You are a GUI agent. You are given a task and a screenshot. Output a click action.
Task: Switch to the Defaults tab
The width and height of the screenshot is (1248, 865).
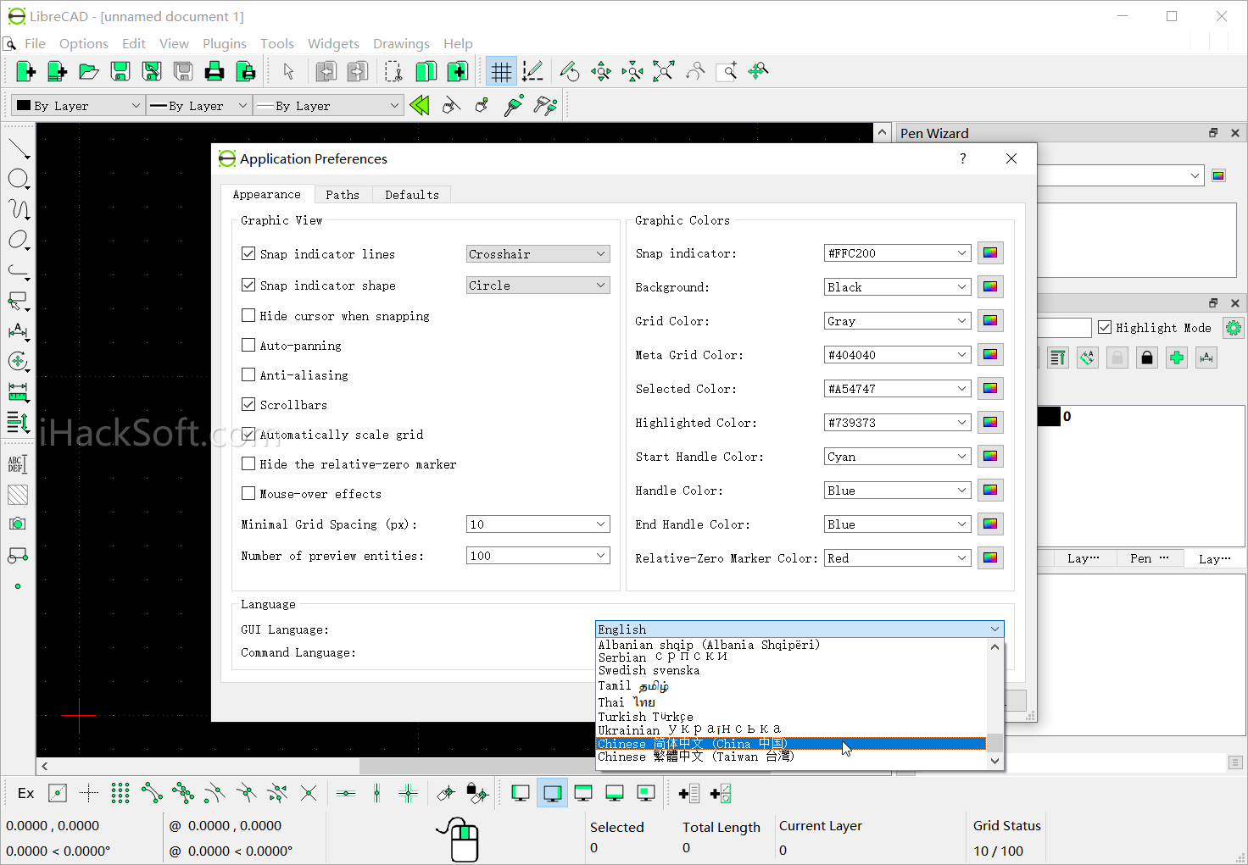[412, 194]
